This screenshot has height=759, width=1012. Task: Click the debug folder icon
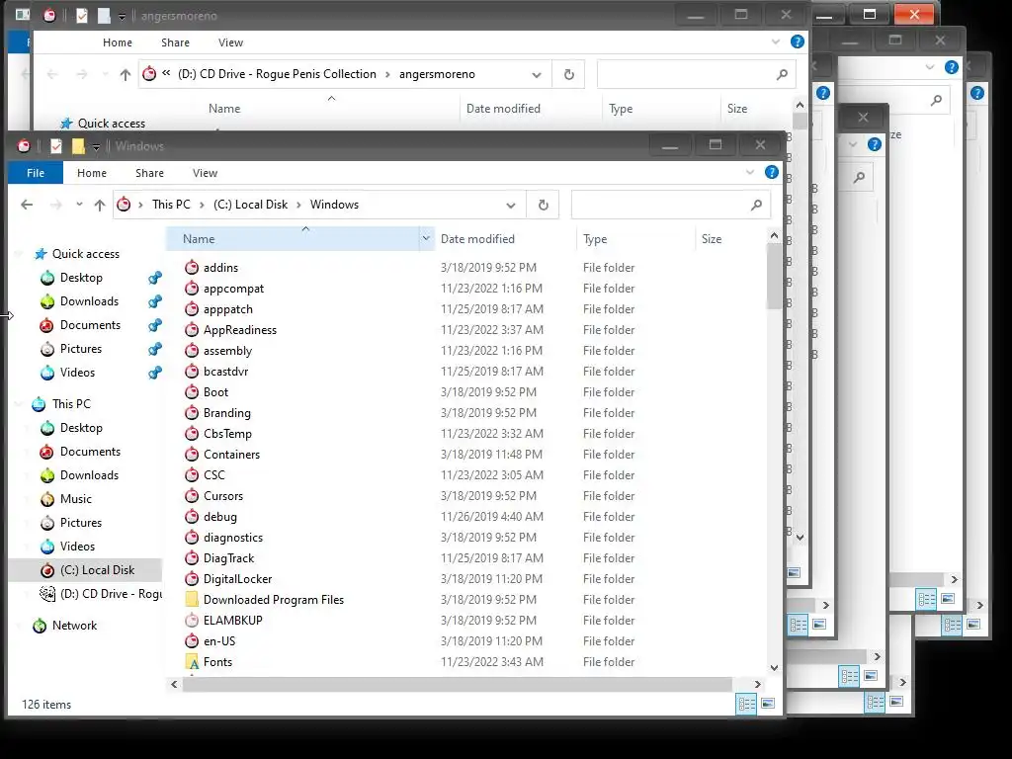pyautogui.click(x=192, y=516)
